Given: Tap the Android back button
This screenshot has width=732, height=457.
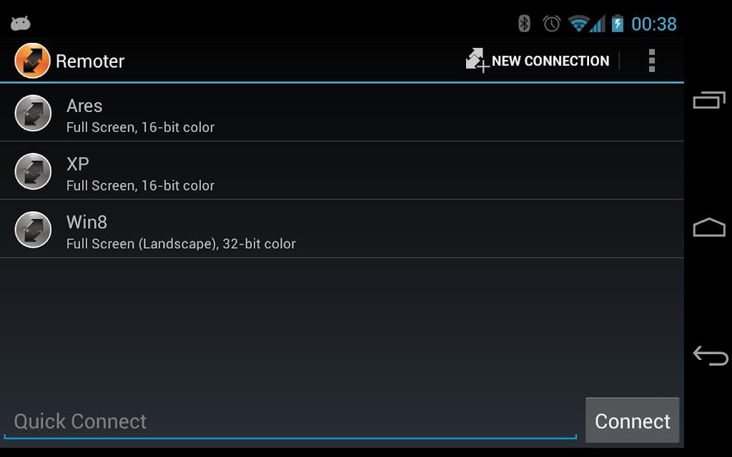Looking at the screenshot, I should [x=710, y=356].
